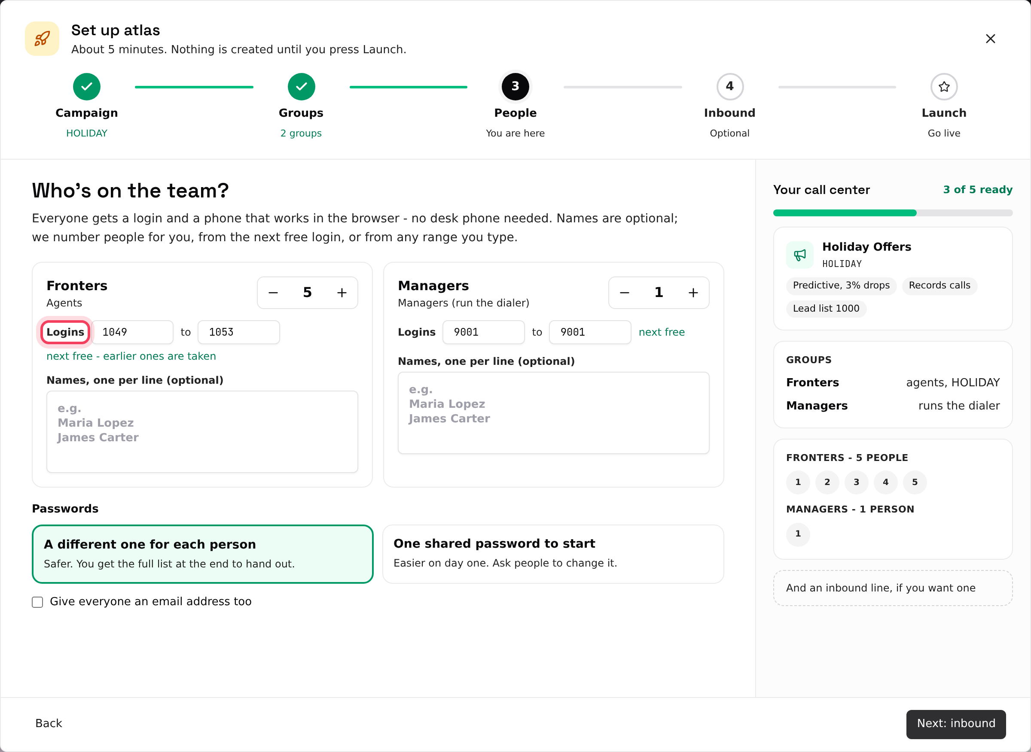Viewport: 1031px width, 752px height.
Task: Select Fronters person badge 3
Action: coord(856,482)
